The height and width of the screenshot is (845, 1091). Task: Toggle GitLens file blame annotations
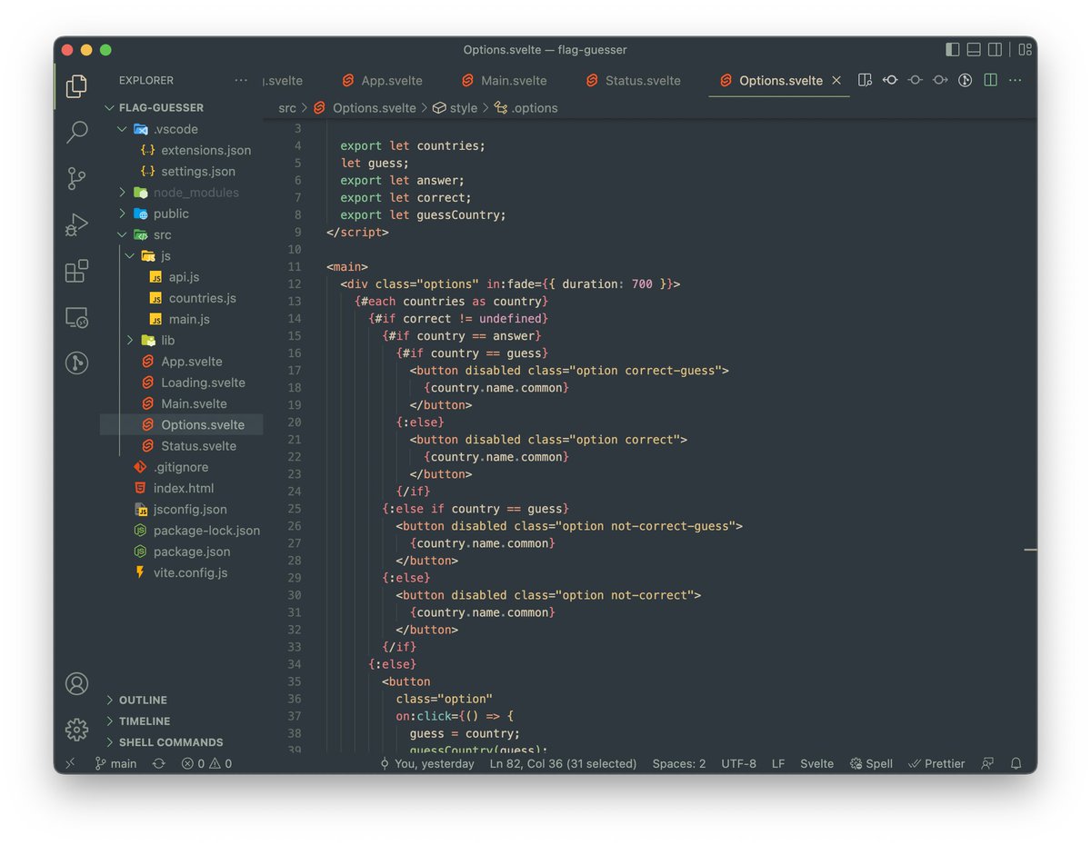pyautogui.click(x=966, y=80)
